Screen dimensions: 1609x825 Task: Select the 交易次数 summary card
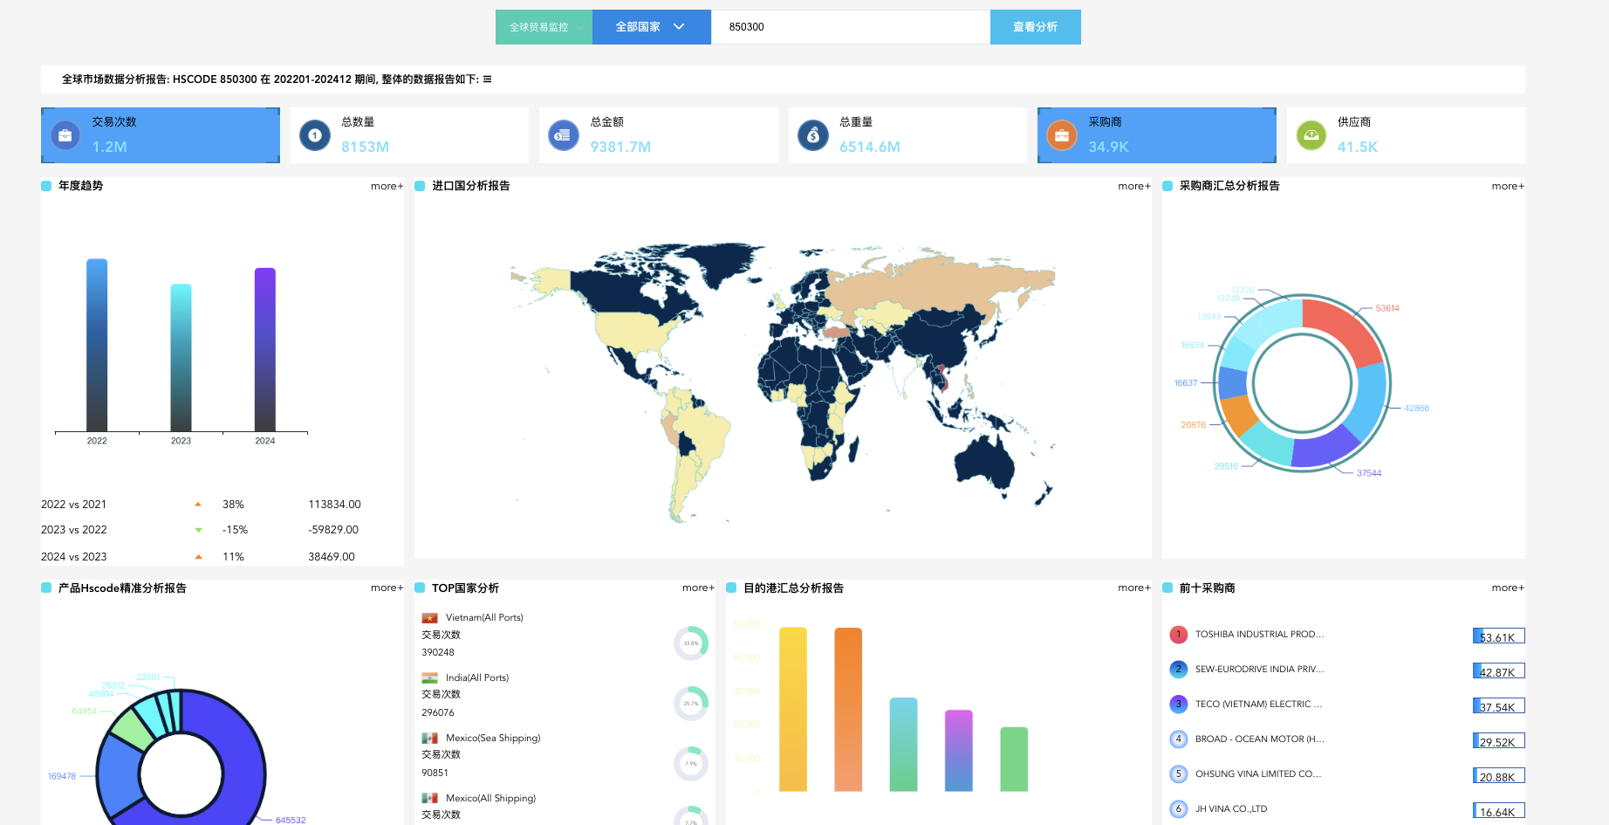[161, 135]
